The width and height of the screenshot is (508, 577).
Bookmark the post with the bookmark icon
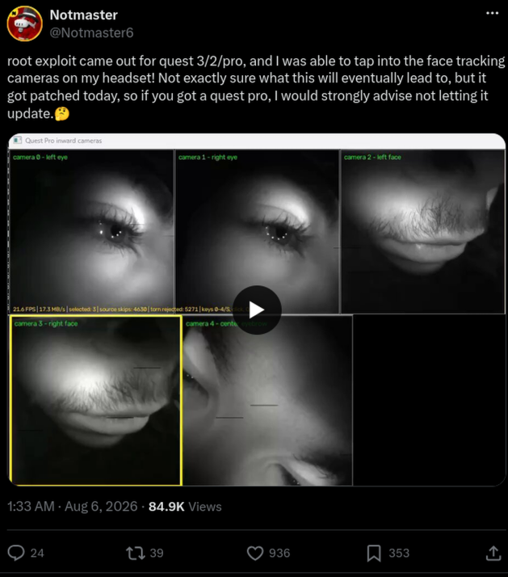pyautogui.click(x=374, y=553)
